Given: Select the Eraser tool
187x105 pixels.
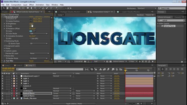Looking at the screenshot, I should pos(47,8).
